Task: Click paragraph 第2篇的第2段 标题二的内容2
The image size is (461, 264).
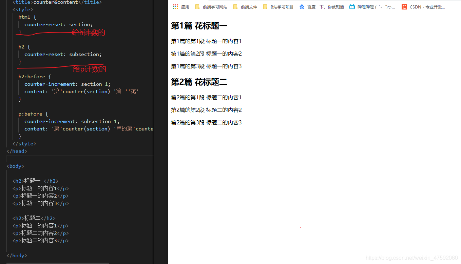Action: coord(206,110)
